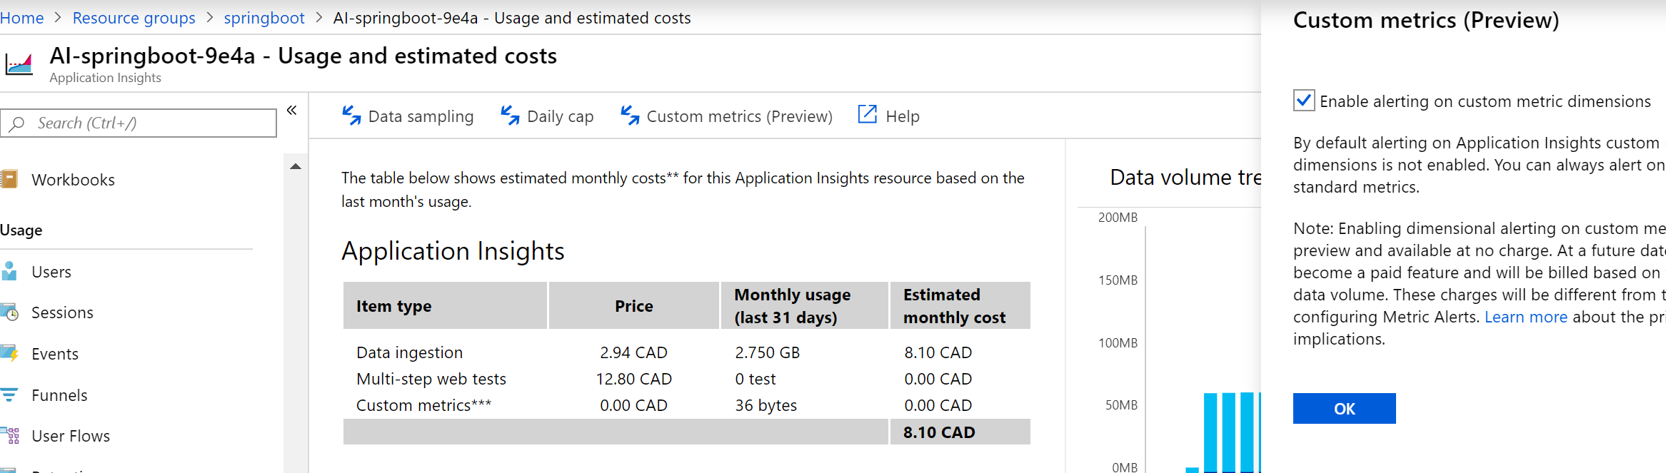The image size is (1666, 473).
Task: Navigate to springboot breadcrumb link
Action: coord(264,18)
